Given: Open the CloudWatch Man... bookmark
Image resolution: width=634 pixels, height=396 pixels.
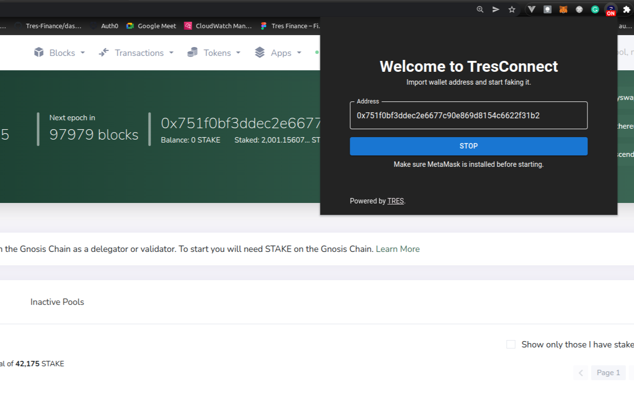Looking at the screenshot, I should (x=218, y=26).
